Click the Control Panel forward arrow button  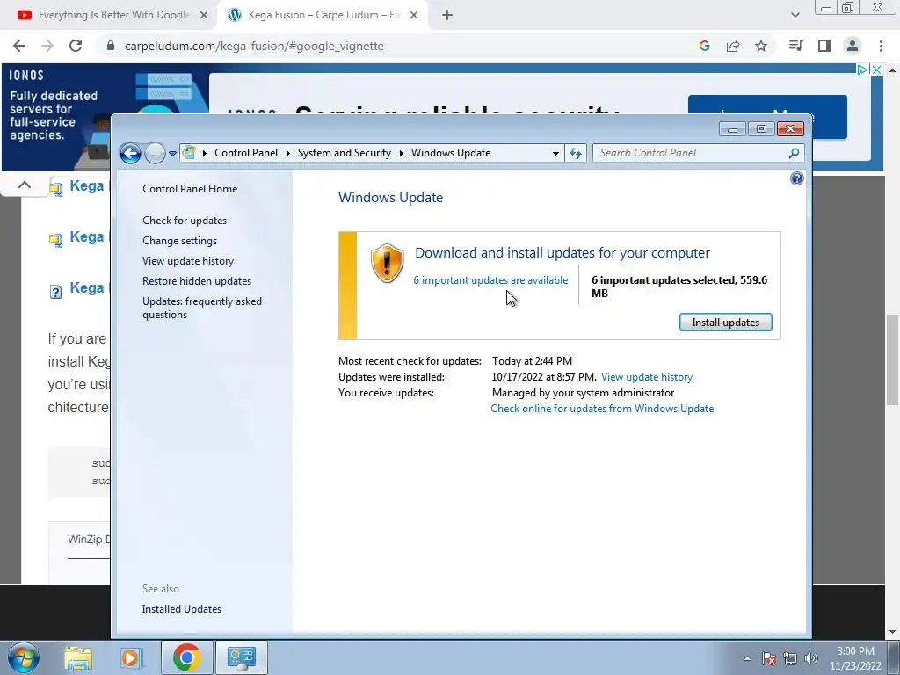(x=155, y=153)
